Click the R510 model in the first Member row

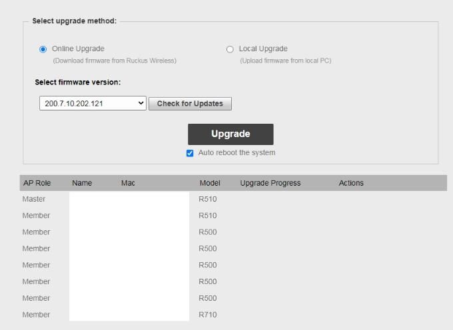(208, 216)
